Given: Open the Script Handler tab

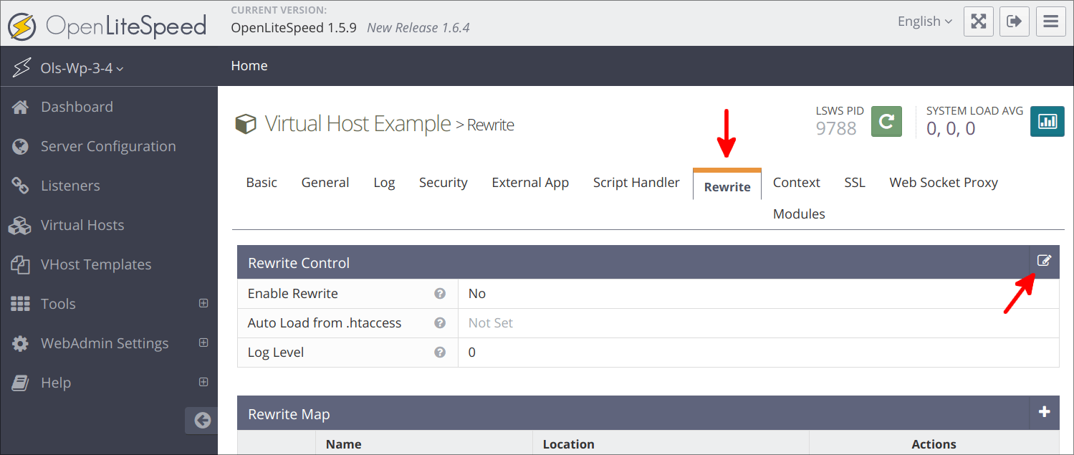Looking at the screenshot, I should (x=636, y=183).
